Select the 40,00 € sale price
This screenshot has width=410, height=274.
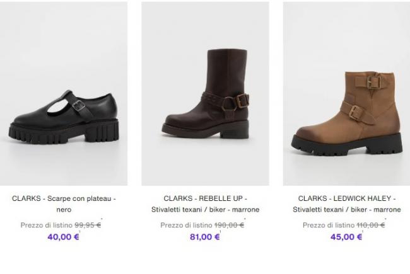tap(62, 237)
